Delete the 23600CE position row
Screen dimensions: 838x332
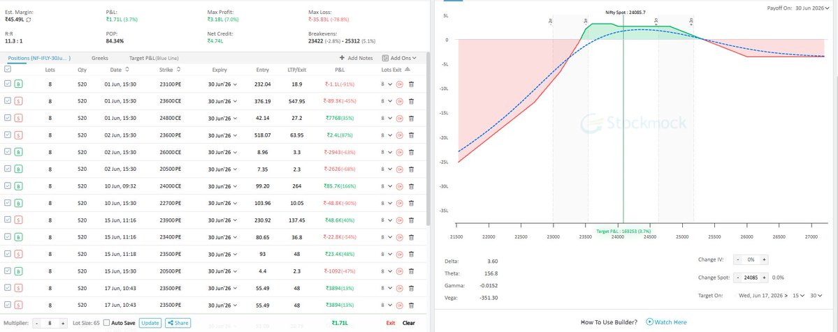(x=411, y=101)
